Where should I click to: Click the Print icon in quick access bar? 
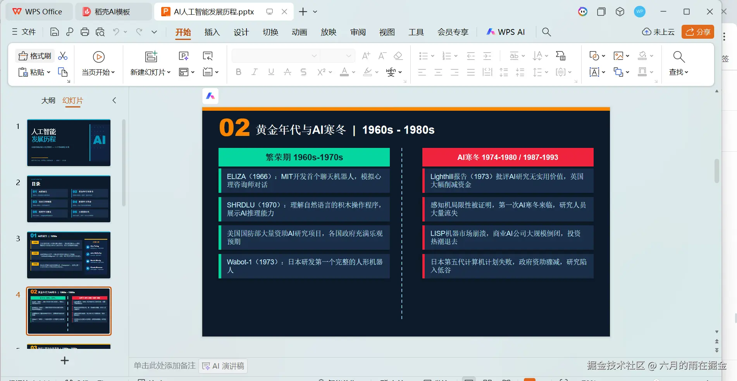pyautogui.click(x=85, y=32)
